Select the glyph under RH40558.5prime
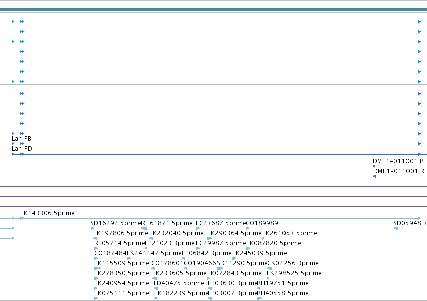The image size is (427, 301). click(x=259, y=298)
